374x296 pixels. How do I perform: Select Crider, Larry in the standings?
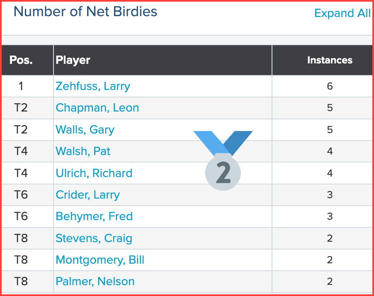[x=87, y=195]
